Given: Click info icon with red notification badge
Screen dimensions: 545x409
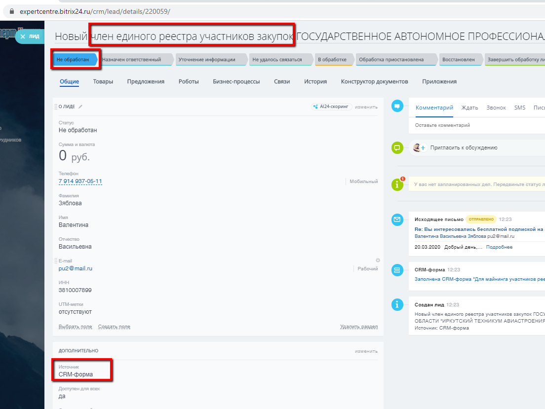Looking at the screenshot, I should [x=397, y=185].
